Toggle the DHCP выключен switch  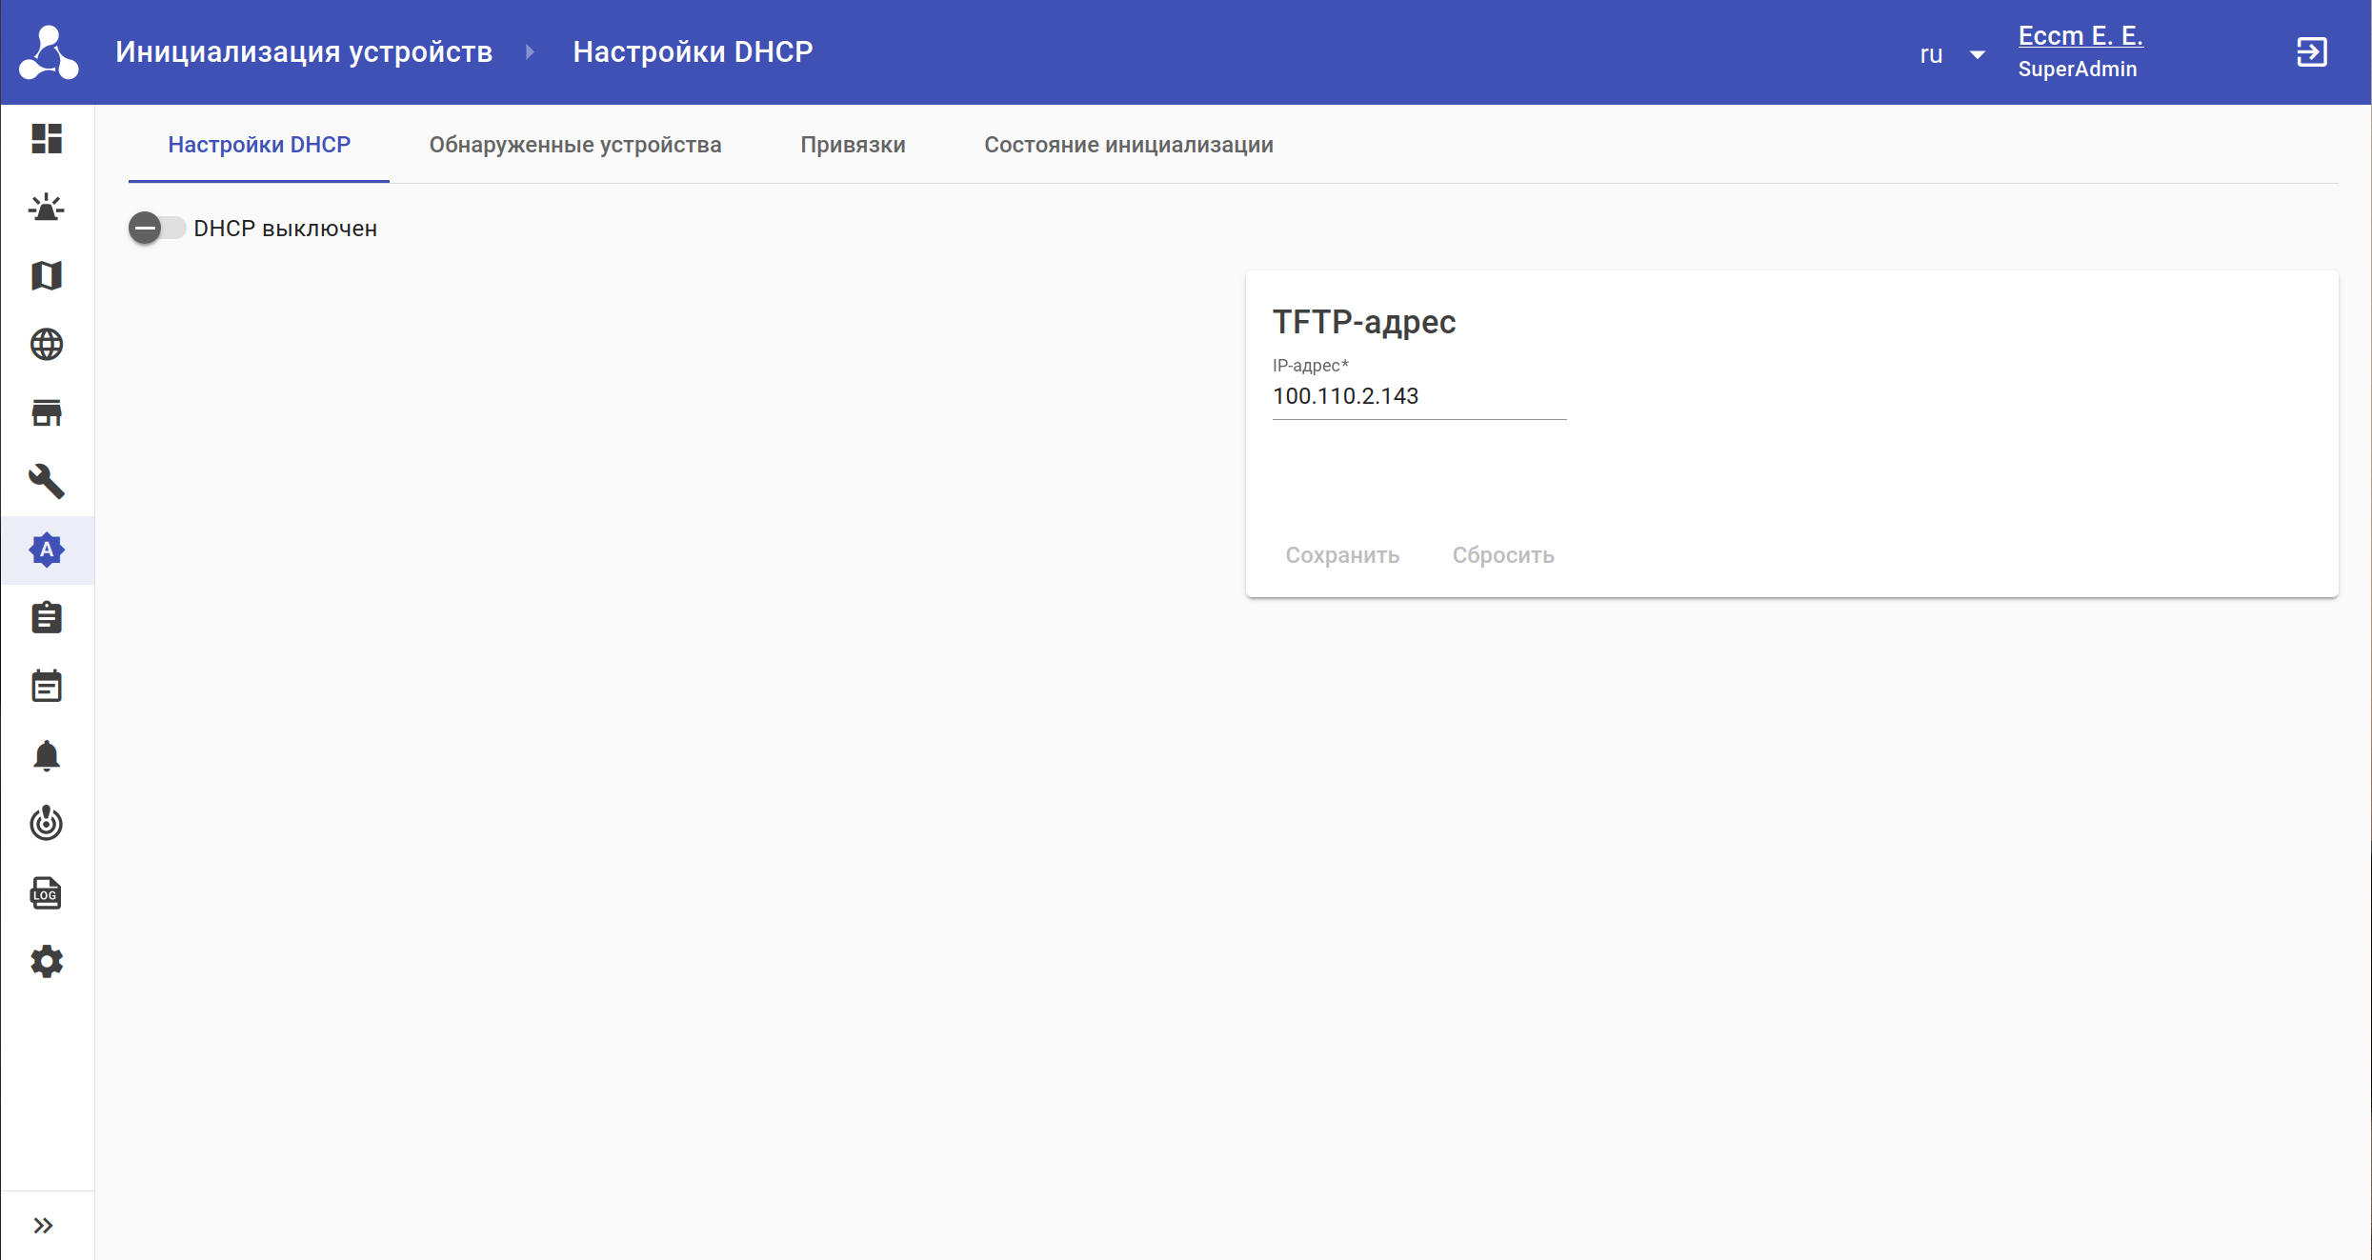pyautogui.click(x=156, y=229)
